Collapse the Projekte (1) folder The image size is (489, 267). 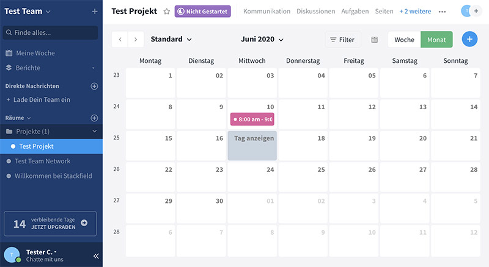94,131
